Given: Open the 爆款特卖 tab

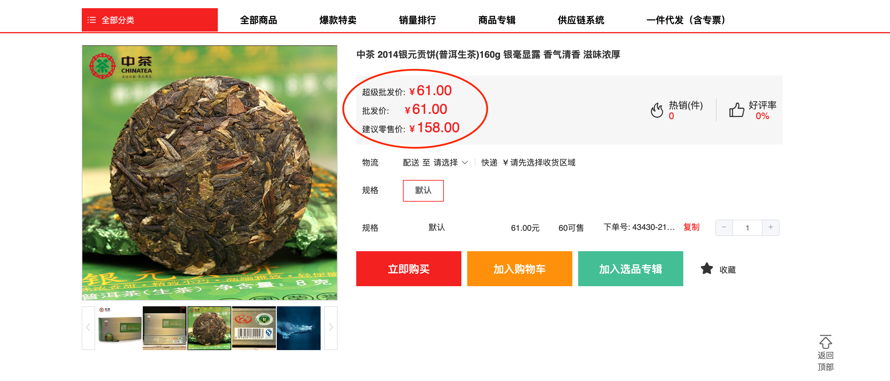Looking at the screenshot, I should [338, 20].
